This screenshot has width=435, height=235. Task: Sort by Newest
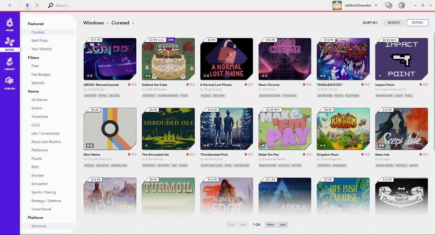(x=394, y=23)
